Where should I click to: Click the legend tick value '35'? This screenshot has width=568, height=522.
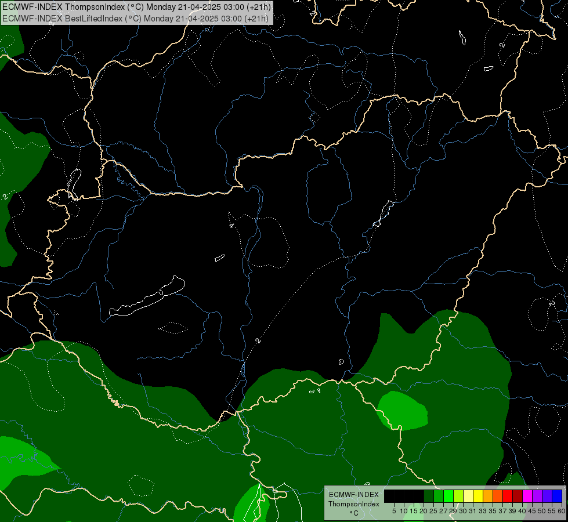pyautogui.click(x=493, y=511)
